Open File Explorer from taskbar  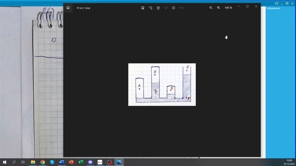[x=33, y=162]
